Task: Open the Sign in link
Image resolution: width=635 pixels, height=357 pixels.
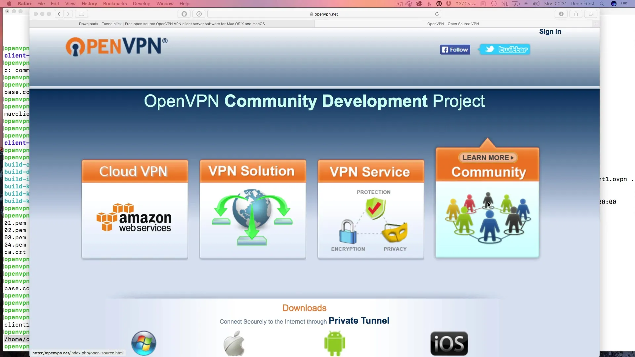Action: coord(550,31)
